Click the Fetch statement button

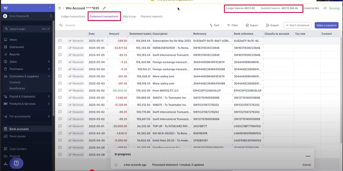click(x=298, y=25)
